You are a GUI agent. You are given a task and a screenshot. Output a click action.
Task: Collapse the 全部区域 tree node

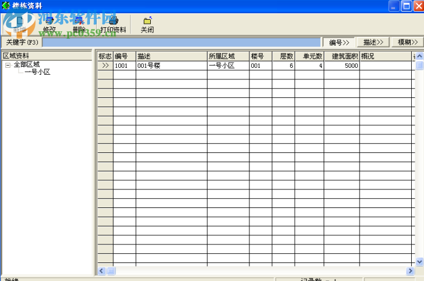coord(8,65)
